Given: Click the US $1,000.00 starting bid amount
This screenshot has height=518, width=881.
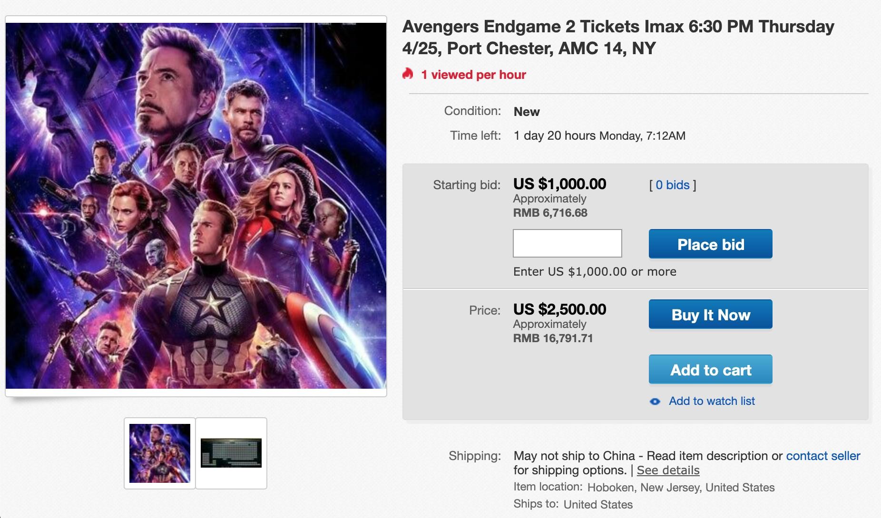Looking at the screenshot, I should tap(559, 184).
